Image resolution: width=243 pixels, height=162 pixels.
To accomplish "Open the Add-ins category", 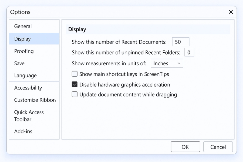I will point(23,131).
